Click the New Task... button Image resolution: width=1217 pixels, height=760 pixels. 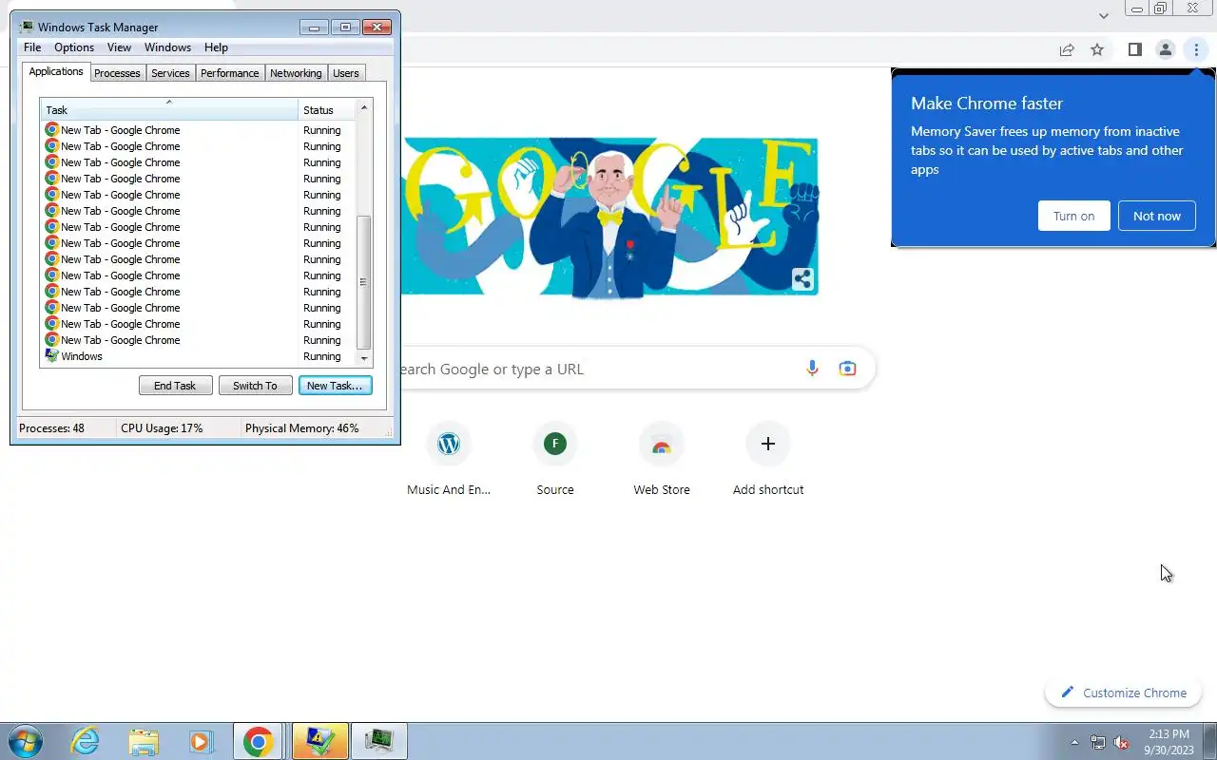335,386
